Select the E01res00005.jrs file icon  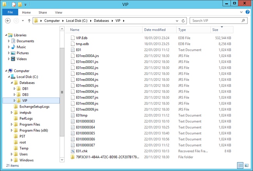click(73, 85)
